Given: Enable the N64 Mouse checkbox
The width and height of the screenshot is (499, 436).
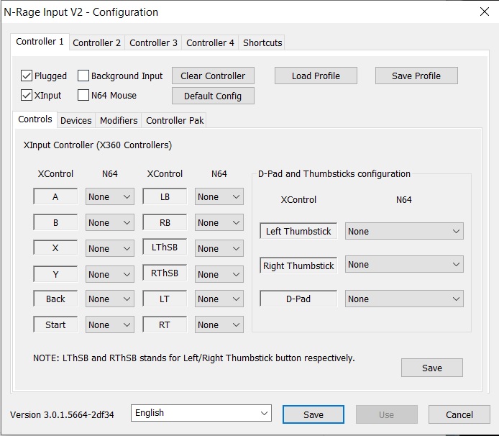Looking at the screenshot, I should (x=83, y=95).
